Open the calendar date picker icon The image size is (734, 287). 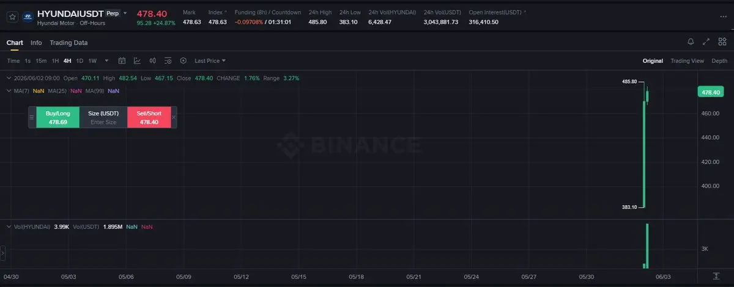(x=122, y=61)
